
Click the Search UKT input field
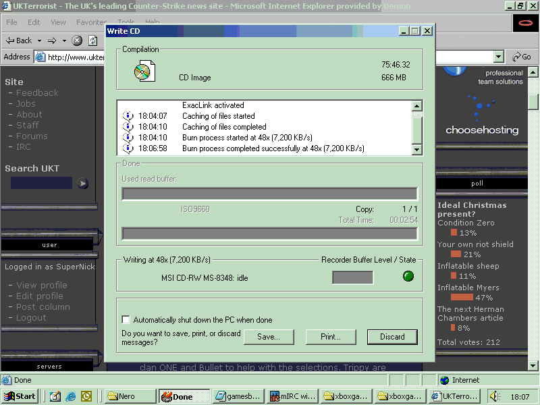point(41,183)
